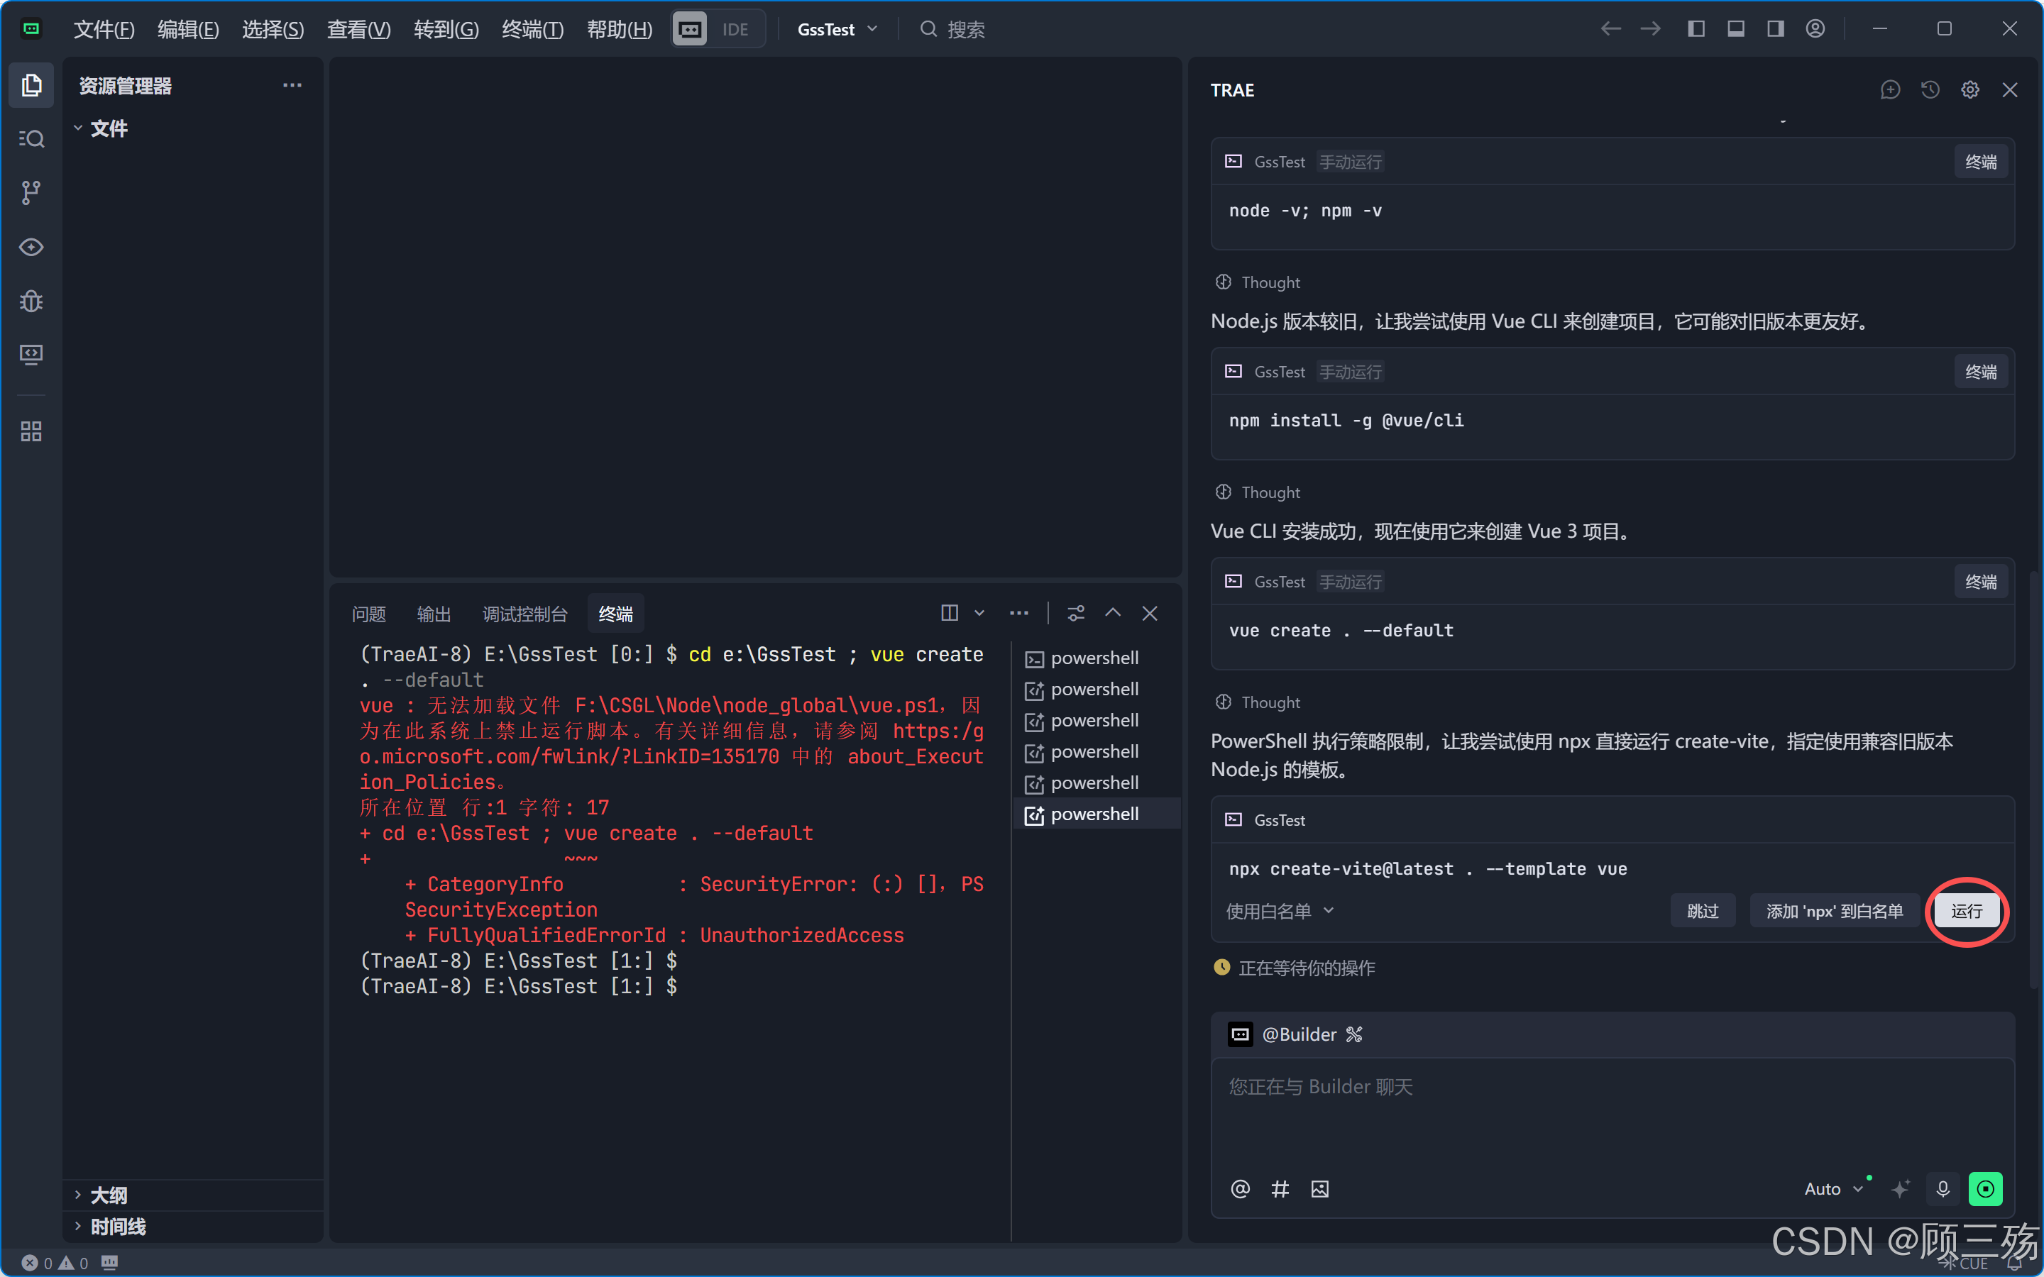
Task: Click the 跳过 skip button
Action: point(1702,910)
